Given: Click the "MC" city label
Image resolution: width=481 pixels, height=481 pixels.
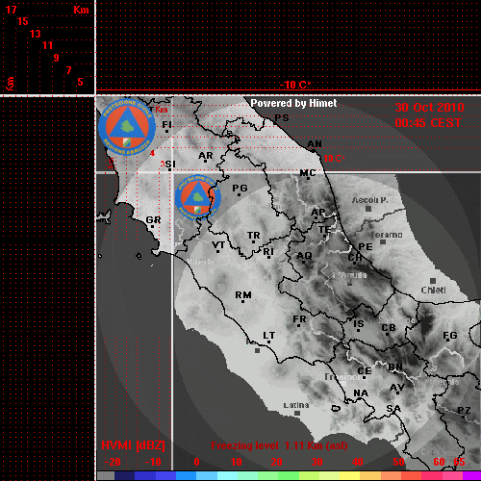Looking at the screenshot, I should coord(308,173).
